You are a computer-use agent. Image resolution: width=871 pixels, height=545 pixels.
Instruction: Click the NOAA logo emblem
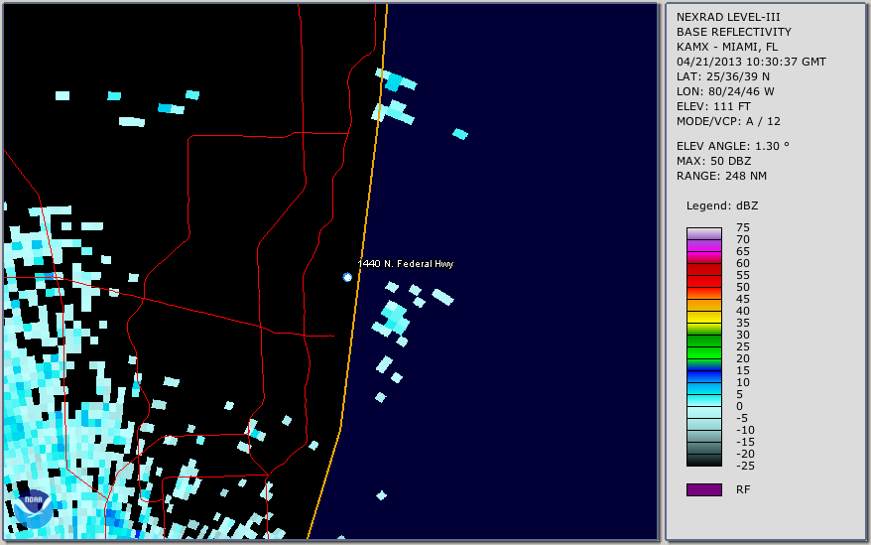coord(34,509)
